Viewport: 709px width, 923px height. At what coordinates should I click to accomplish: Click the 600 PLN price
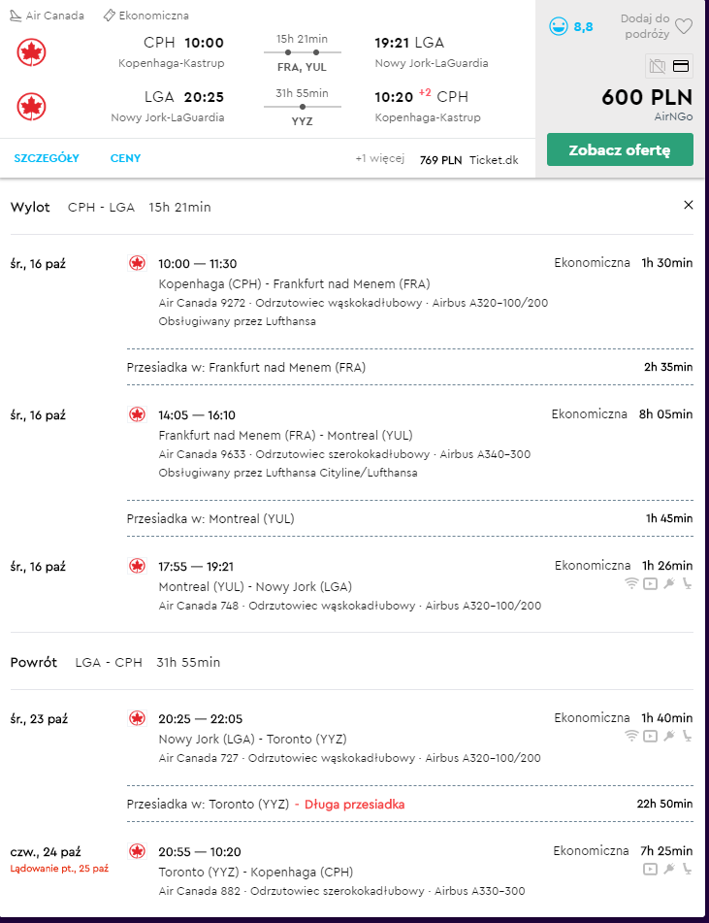pos(647,97)
